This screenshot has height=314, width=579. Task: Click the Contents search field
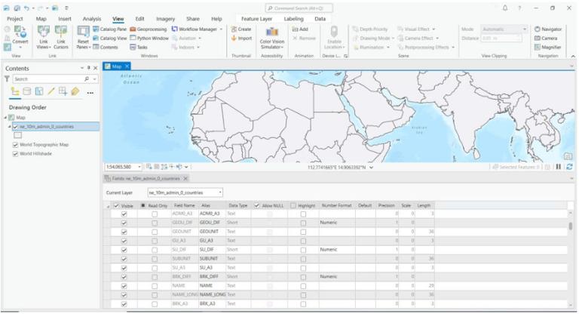click(51, 79)
